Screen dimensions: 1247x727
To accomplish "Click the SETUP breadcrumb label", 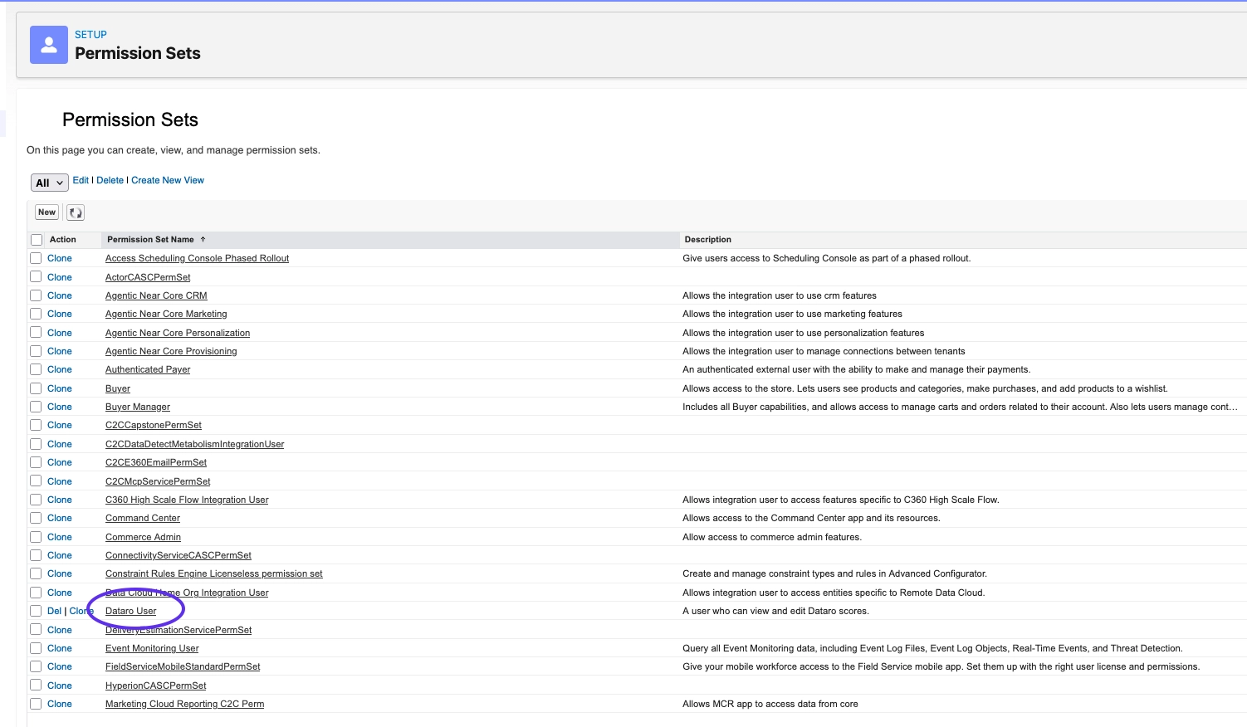I will point(90,35).
